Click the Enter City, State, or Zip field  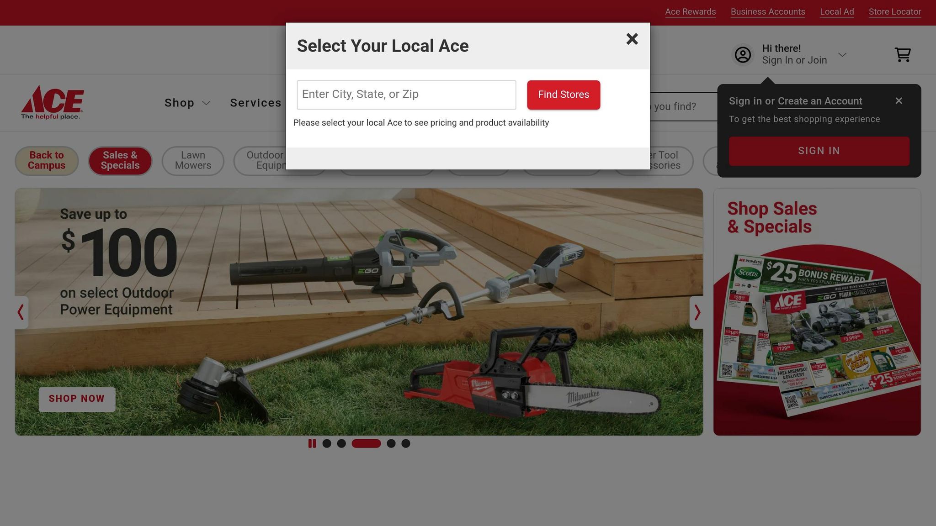(x=406, y=95)
